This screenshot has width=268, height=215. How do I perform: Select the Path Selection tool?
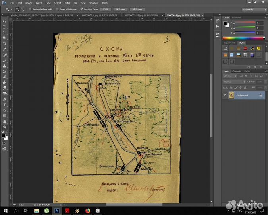(4, 110)
